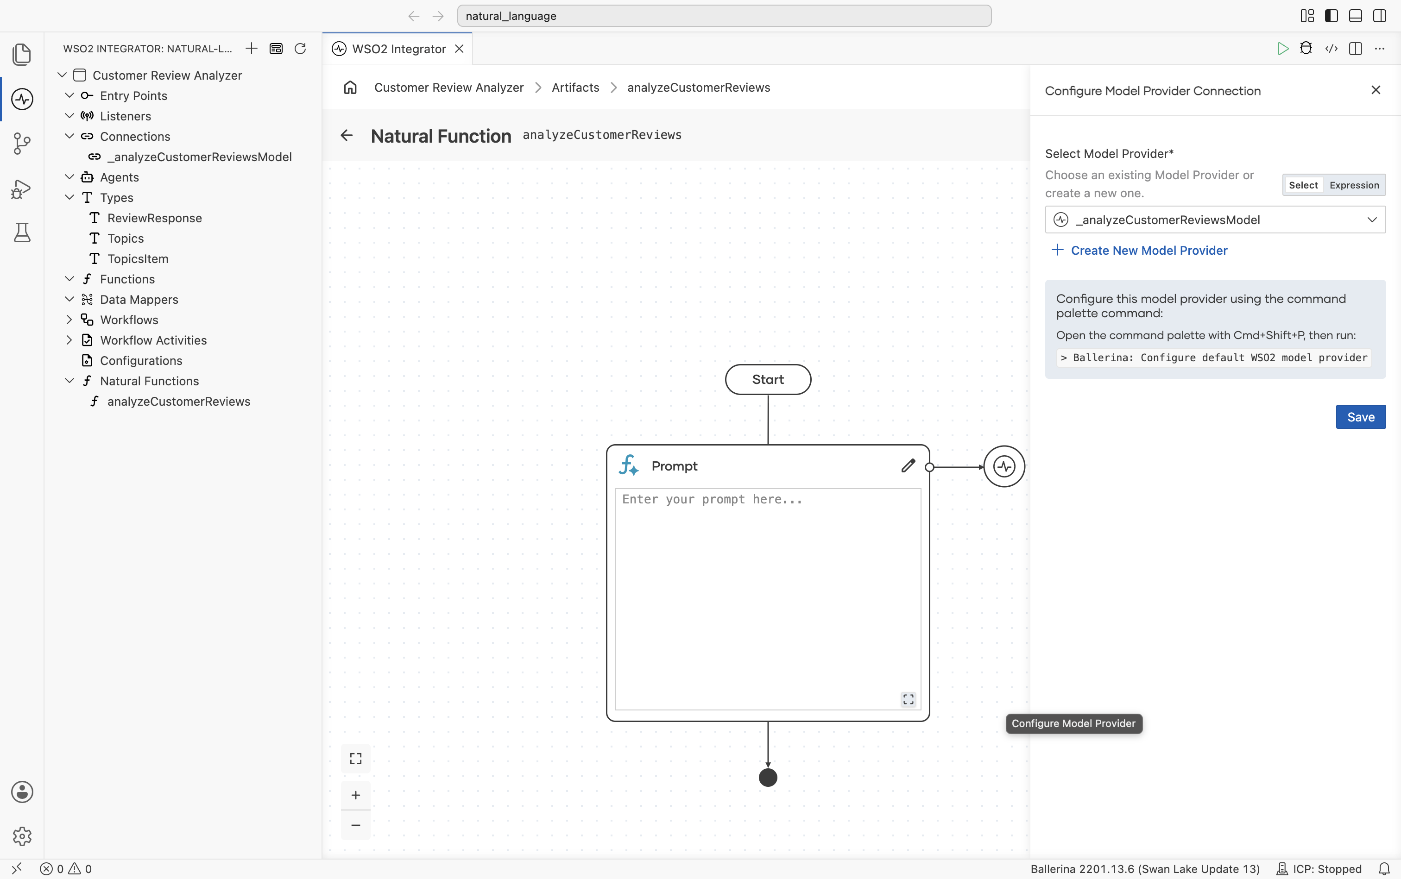This screenshot has width=1401, height=879.
Task: Run the integration with play icon
Action: pos(1282,49)
